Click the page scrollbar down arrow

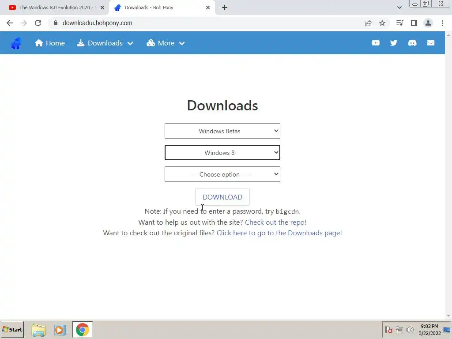click(x=448, y=316)
